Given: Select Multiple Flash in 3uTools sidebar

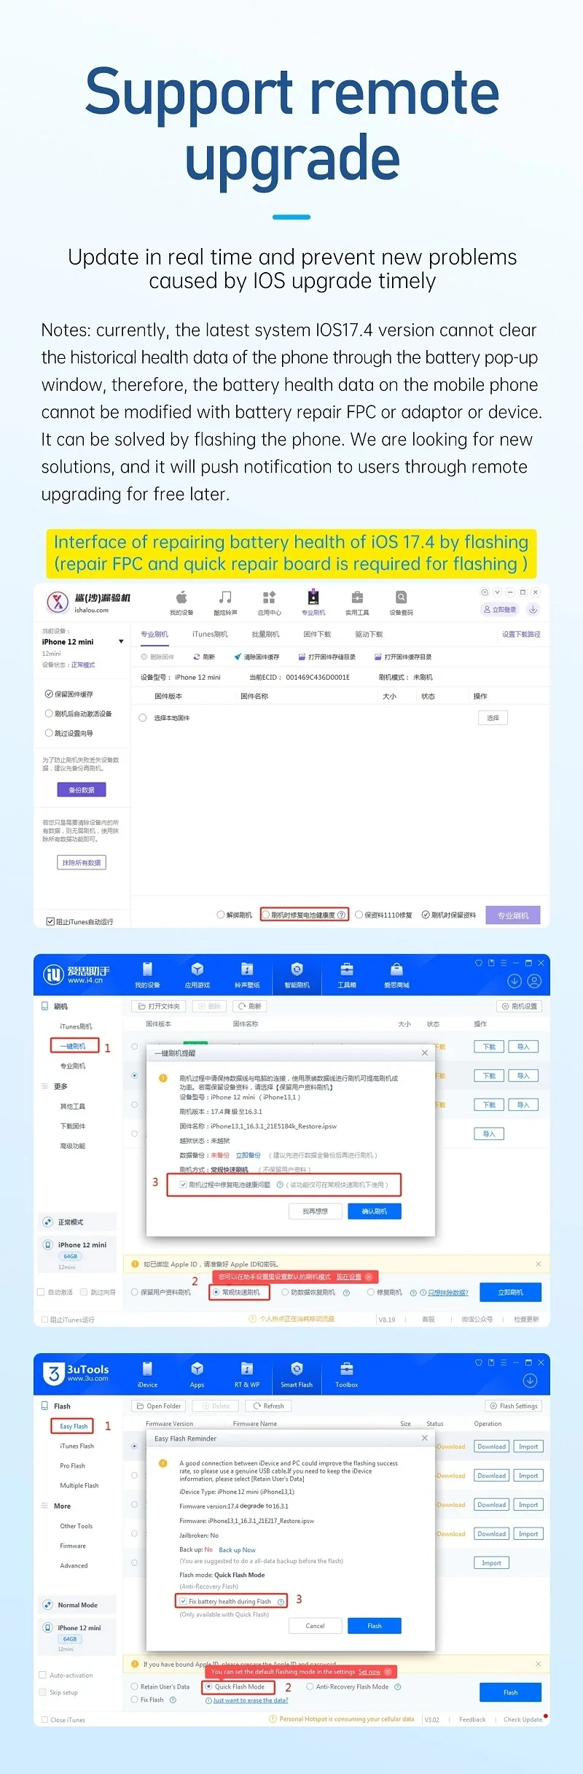Looking at the screenshot, I should [79, 1485].
